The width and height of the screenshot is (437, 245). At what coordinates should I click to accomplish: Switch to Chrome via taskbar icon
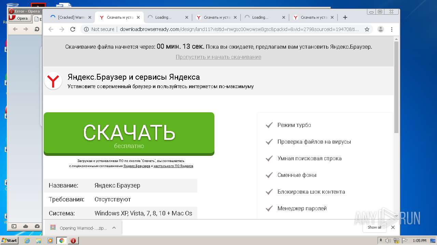coord(62,241)
